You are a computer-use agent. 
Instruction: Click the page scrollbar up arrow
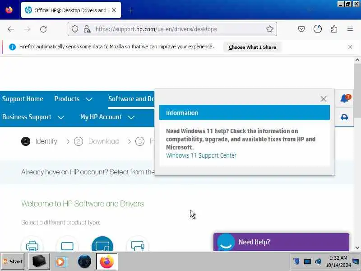point(357,60)
